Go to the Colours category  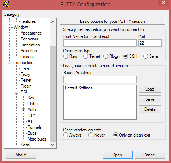[27, 57]
